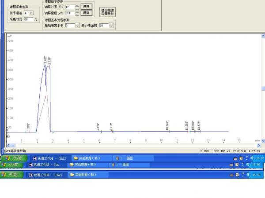Select the 2.487 peak label
The height and width of the screenshot is (198, 265).
[45, 60]
